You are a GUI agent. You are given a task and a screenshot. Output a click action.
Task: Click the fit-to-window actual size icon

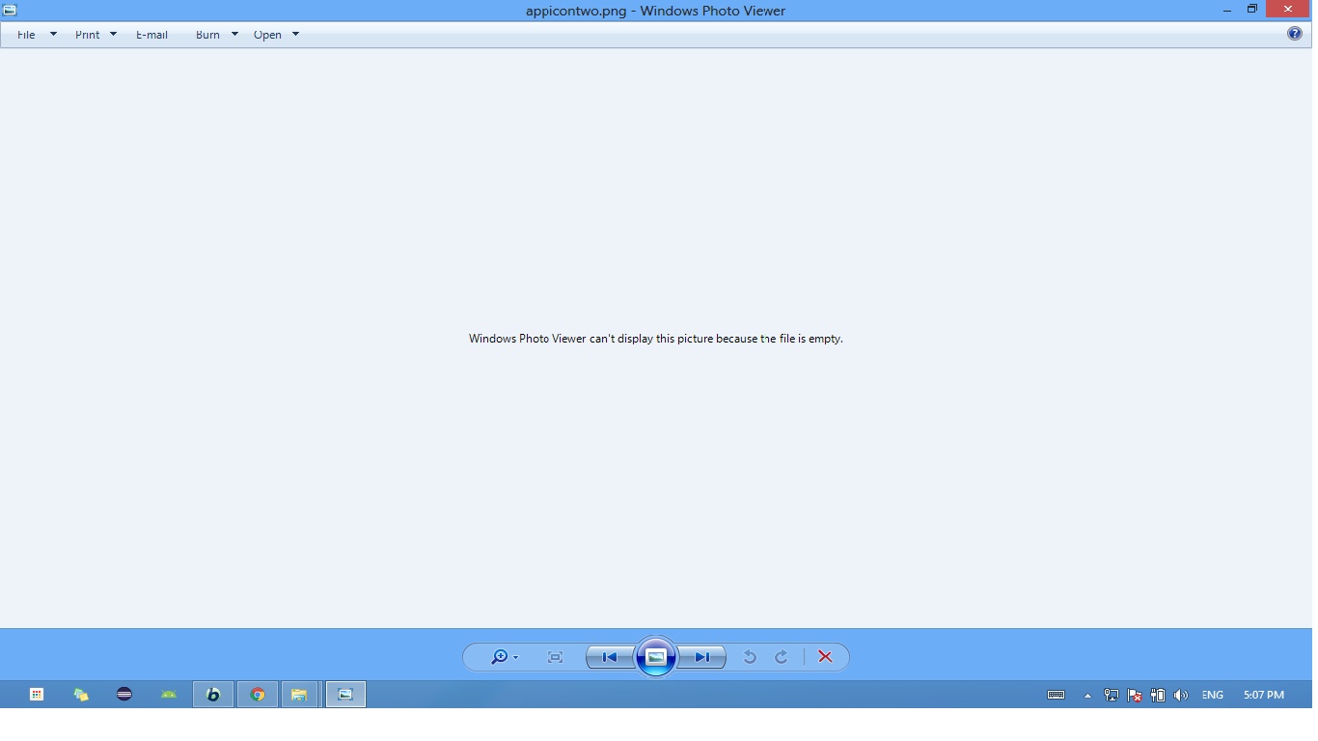pyautogui.click(x=555, y=657)
